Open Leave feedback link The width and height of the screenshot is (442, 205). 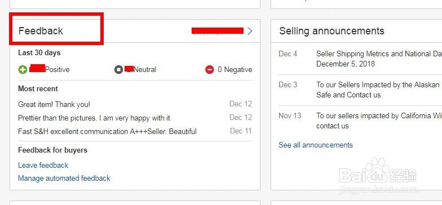pos(43,166)
